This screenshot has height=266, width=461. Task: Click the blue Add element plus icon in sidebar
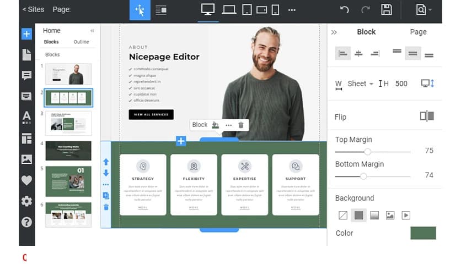[26, 34]
